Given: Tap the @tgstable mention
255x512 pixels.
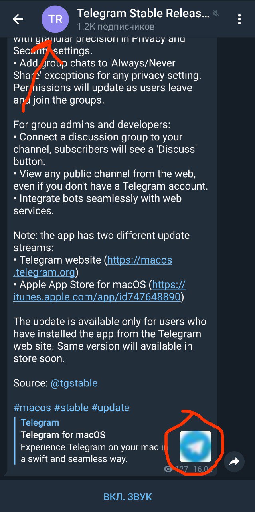Looking at the screenshot, I should [74, 383].
